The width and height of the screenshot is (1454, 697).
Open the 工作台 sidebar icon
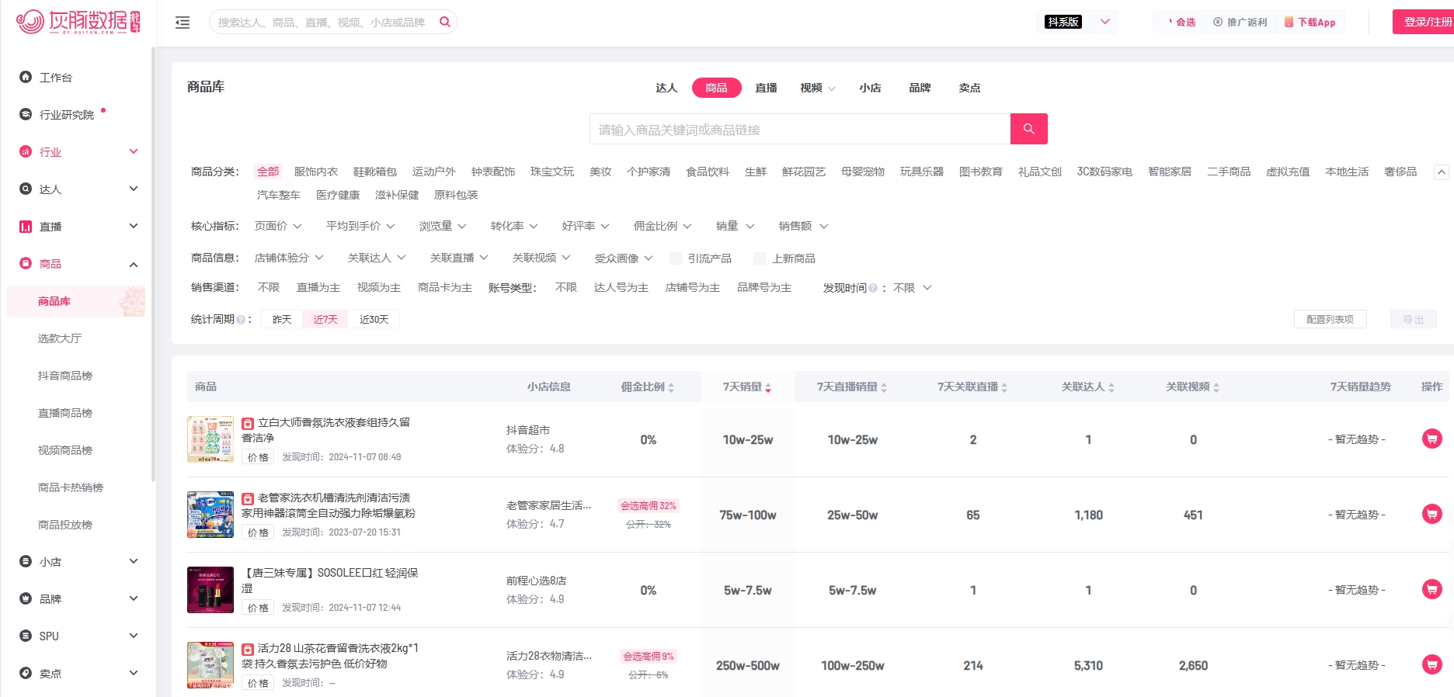pyautogui.click(x=26, y=77)
